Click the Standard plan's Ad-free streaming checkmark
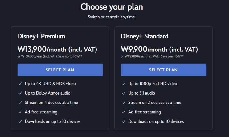This screenshot has width=229, height=137. pos(124,112)
